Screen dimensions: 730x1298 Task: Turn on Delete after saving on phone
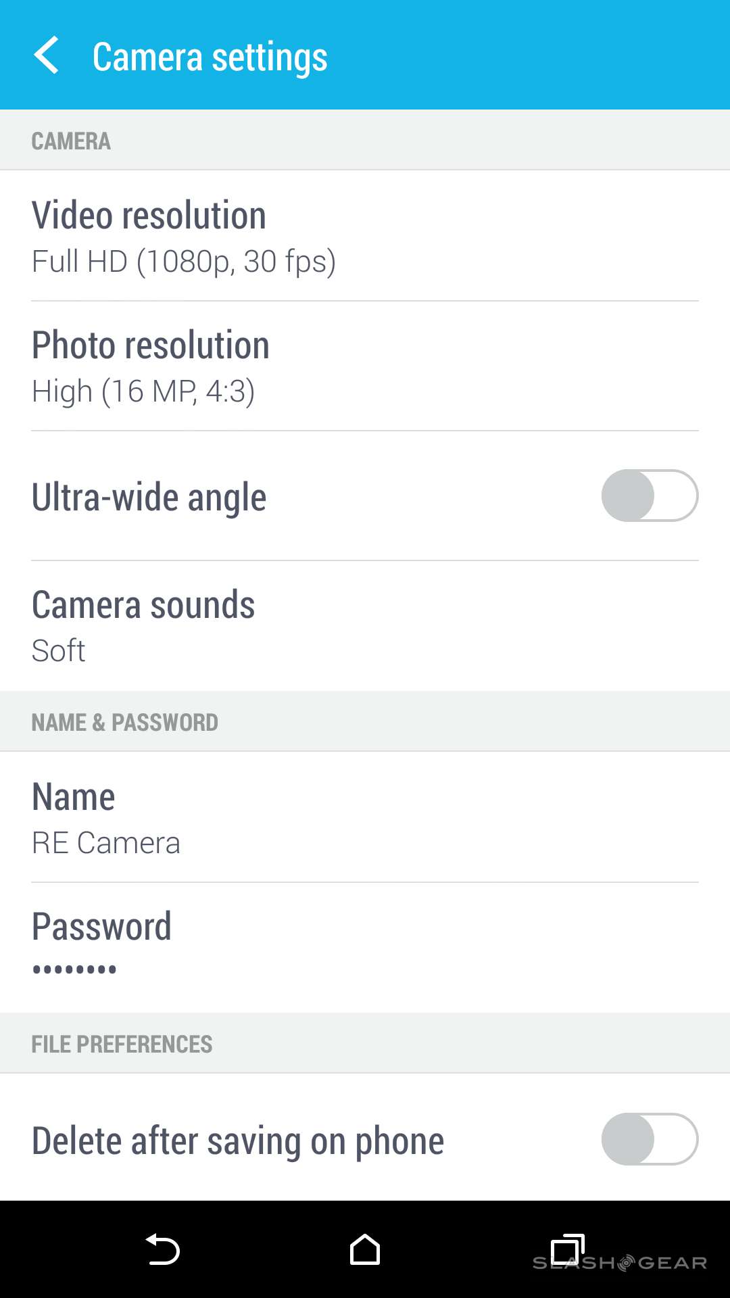coord(649,1139)
